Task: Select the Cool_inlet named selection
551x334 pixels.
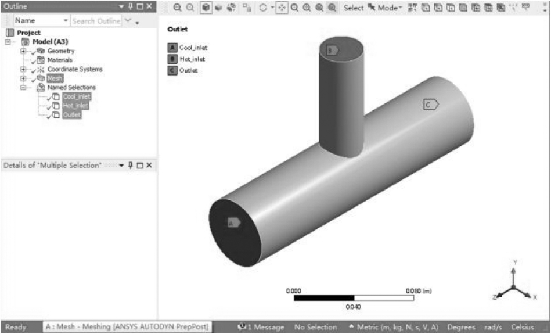Action: tap(77, 97)
